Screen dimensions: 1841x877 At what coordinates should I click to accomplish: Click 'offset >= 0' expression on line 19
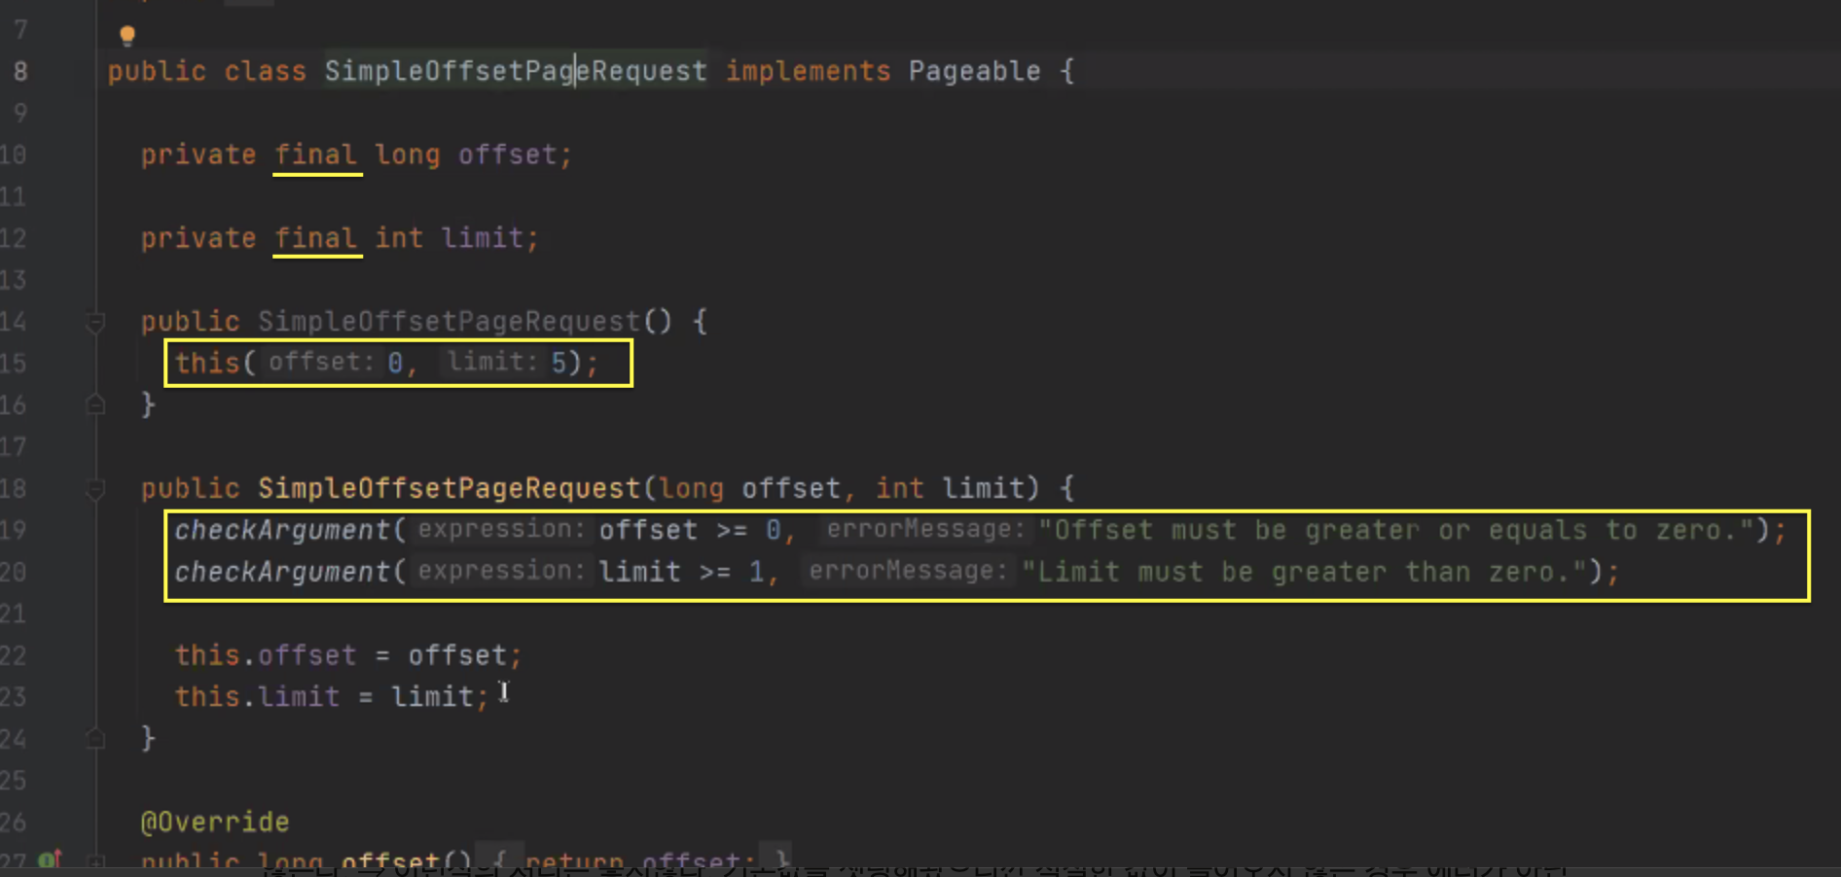pyautogui.click(x=690, y=530)
